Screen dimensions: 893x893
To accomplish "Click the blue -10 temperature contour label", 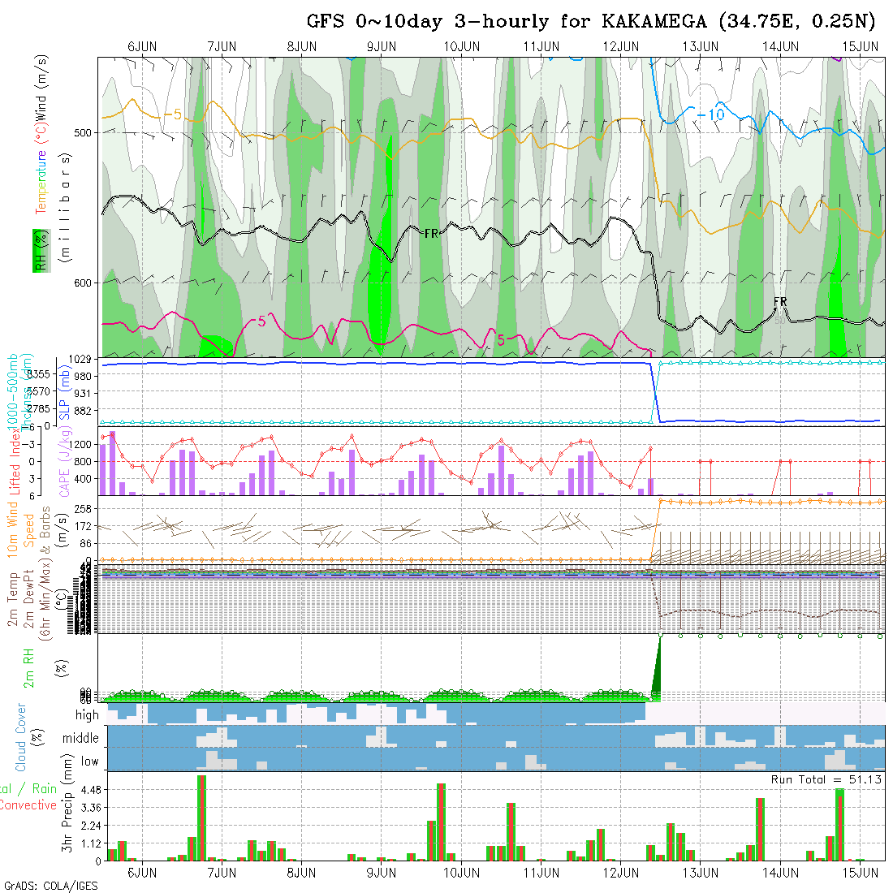I will click(x=710, y=114).
